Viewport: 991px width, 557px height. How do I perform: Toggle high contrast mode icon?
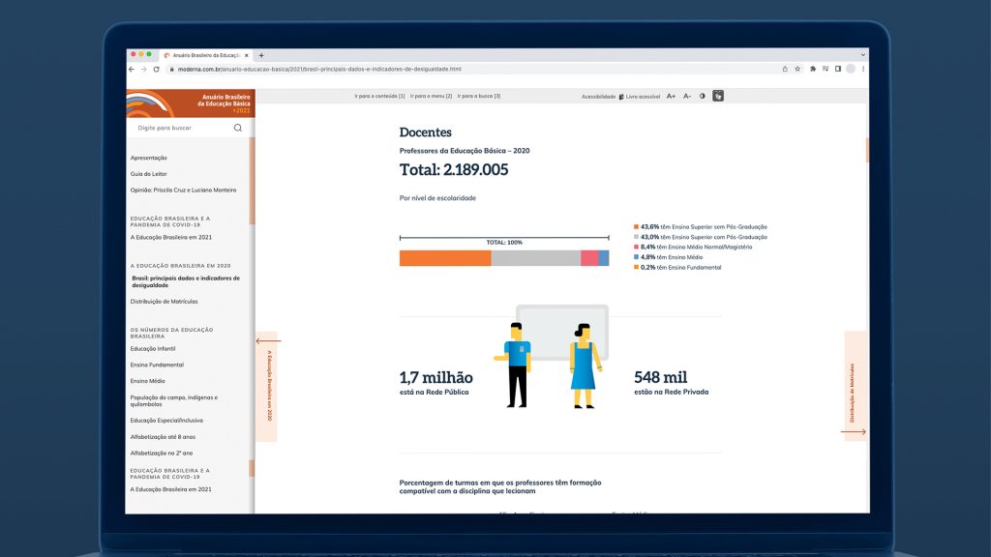point(703,97)
